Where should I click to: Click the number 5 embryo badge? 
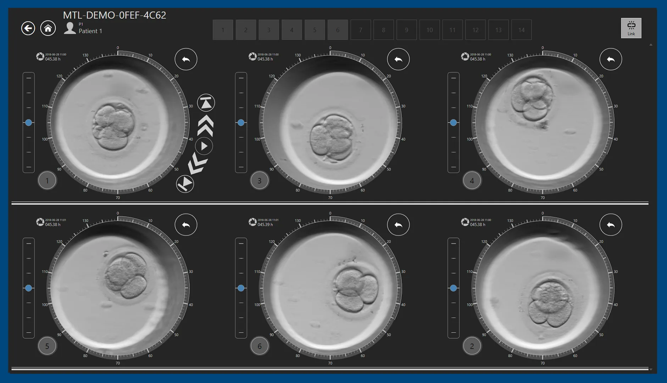[x=47, y=346]
